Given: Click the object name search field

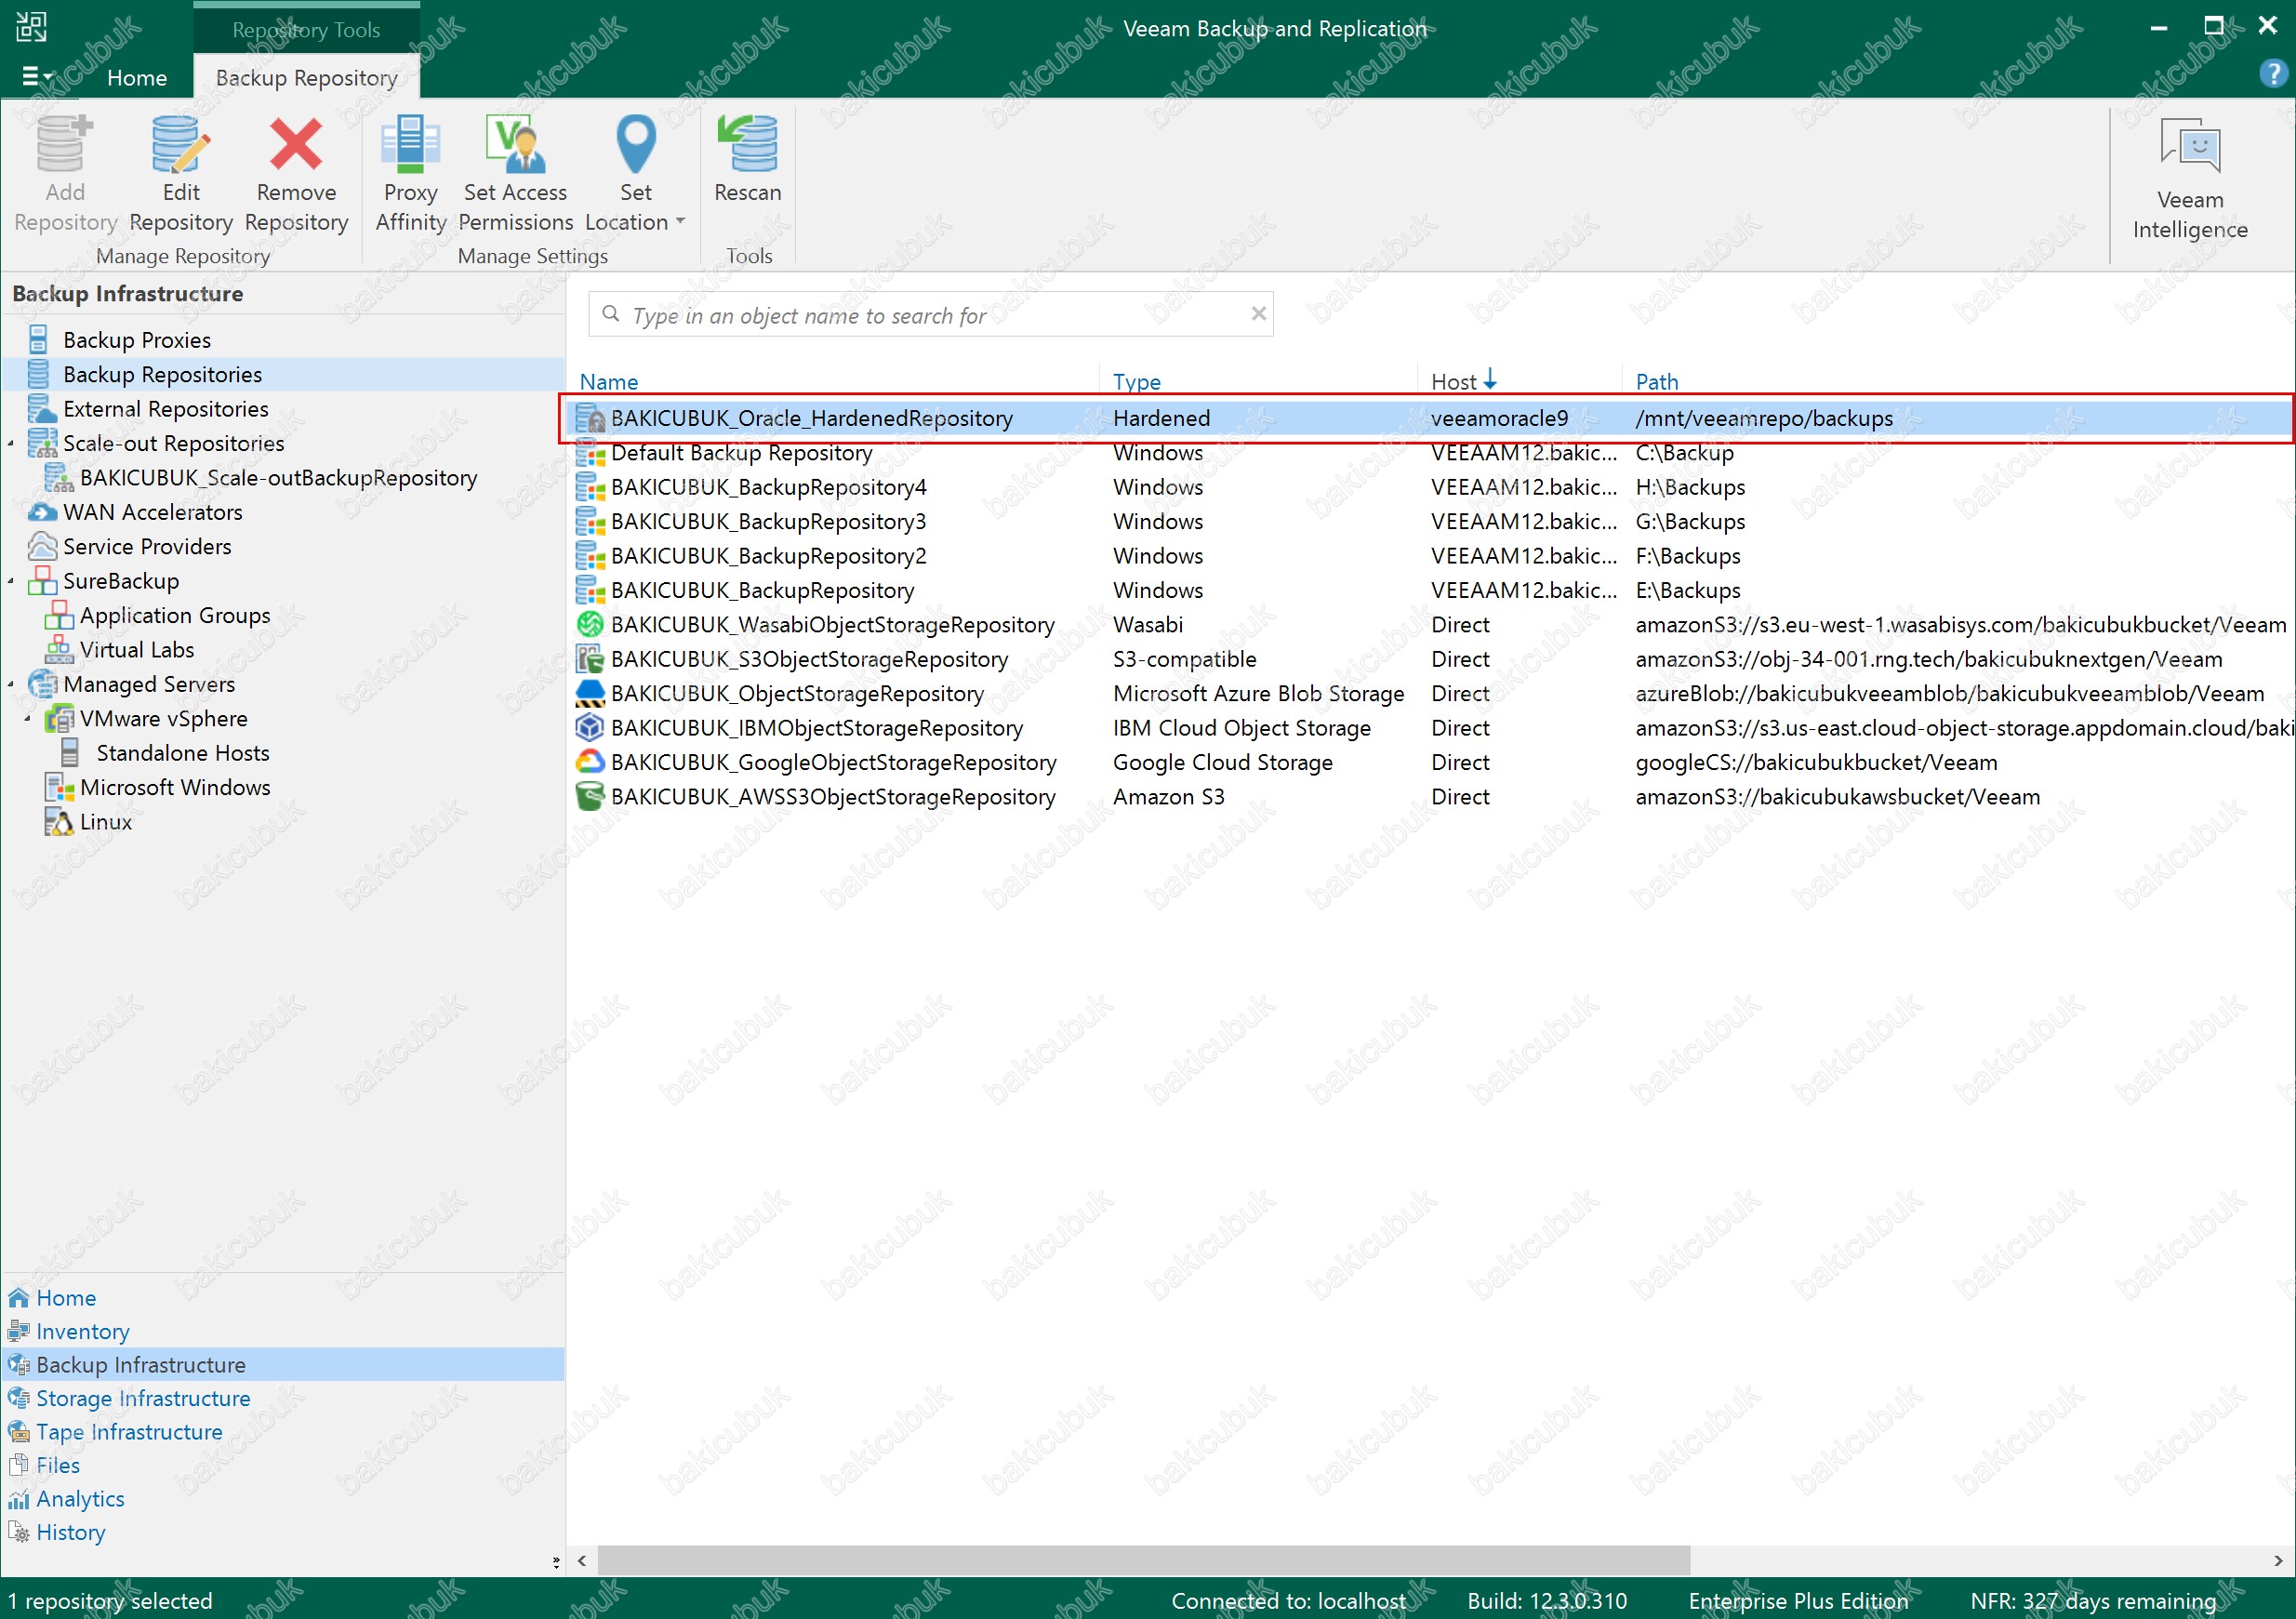Looking at the screenshot, I should (930, 315).
